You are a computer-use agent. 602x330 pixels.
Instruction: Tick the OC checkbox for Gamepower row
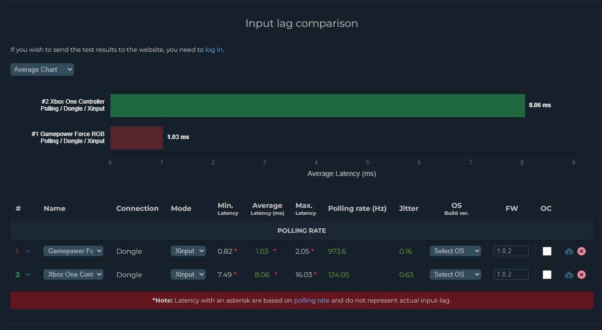coord(547,251)
